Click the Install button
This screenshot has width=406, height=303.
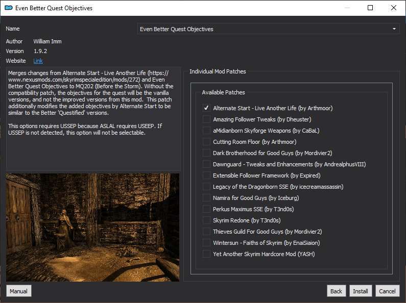(x=361, y=291)
